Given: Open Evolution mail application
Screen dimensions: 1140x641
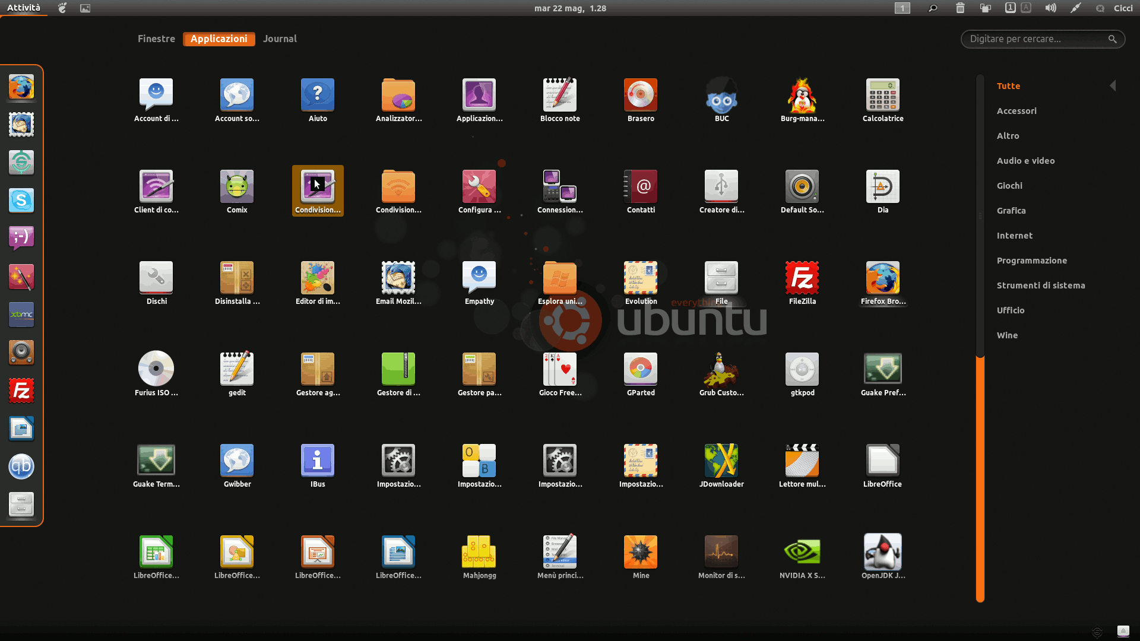Looking at the screenshot, I should (x=641, y=283).
